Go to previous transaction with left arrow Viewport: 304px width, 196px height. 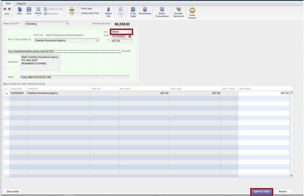[x=5, y=9]
